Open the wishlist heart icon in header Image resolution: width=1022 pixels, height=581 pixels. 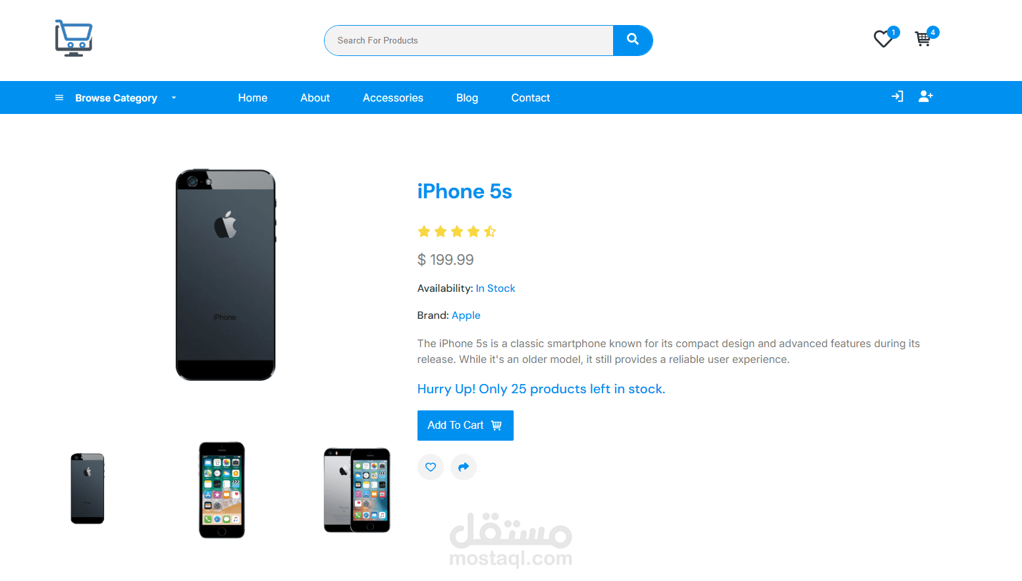coord(883,40)
